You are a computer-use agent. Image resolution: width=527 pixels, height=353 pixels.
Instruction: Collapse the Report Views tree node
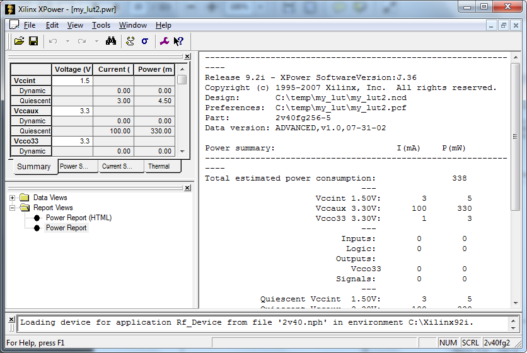[12, 208]
